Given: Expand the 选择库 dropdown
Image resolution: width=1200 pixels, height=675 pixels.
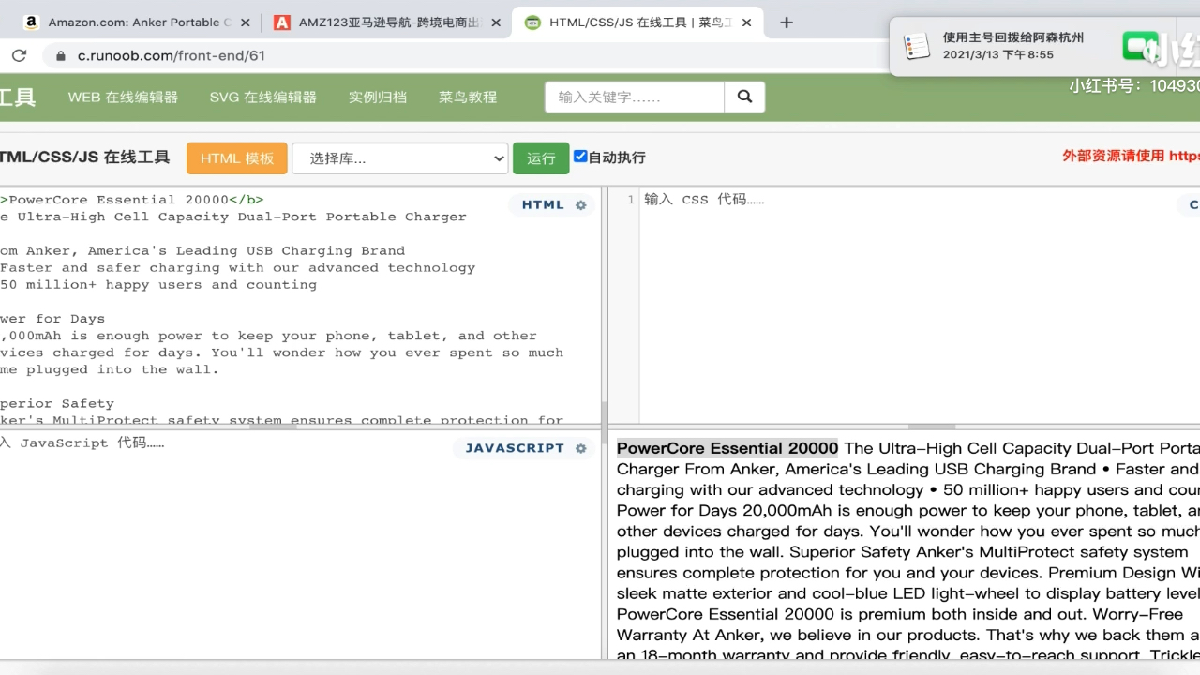Looking at the screenshot, I should [400, 158].
